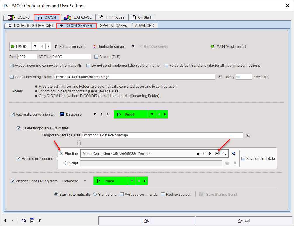Image resolution: width=294 pixels, height=226 pixels.
Task: Click the Port field showing 4030
Action: pos(27,57)
